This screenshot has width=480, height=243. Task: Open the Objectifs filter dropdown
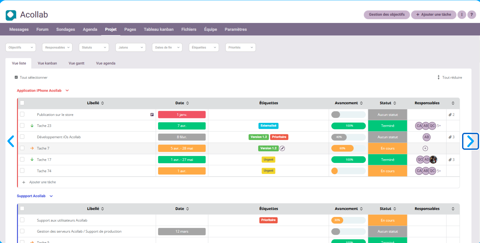pos(21,47)
